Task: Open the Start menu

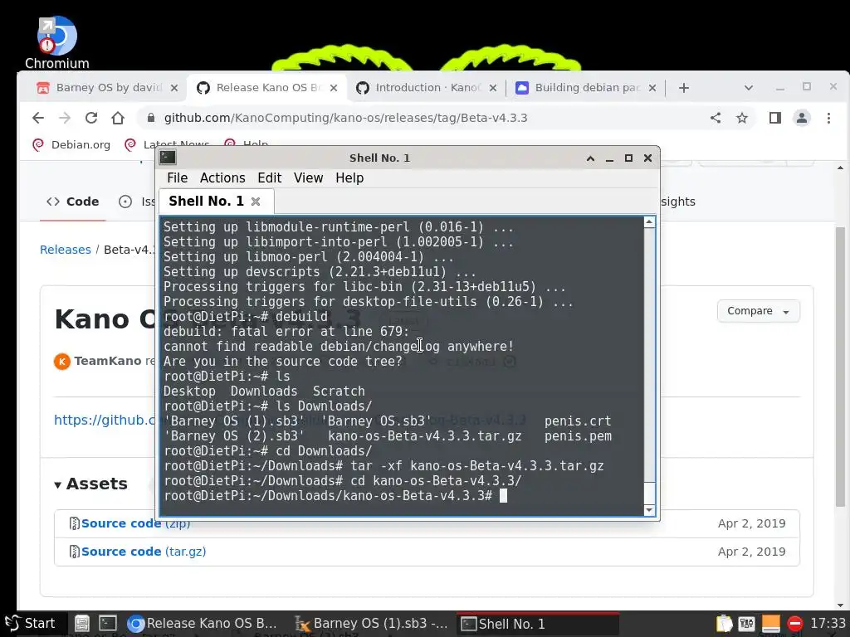Action: pyautogui.click(x=31, y=624)
